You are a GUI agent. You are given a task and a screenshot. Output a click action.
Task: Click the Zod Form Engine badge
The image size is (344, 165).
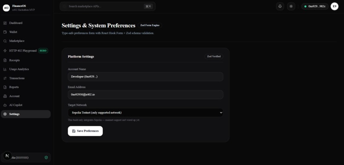(150, 26)
